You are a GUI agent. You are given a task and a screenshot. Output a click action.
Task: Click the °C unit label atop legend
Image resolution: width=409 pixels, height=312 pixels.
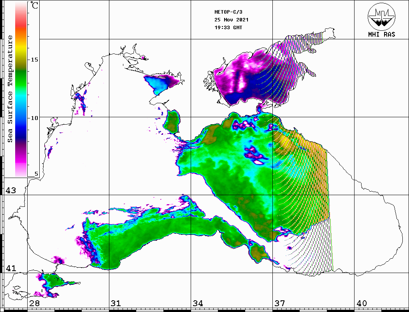[34, 5]
